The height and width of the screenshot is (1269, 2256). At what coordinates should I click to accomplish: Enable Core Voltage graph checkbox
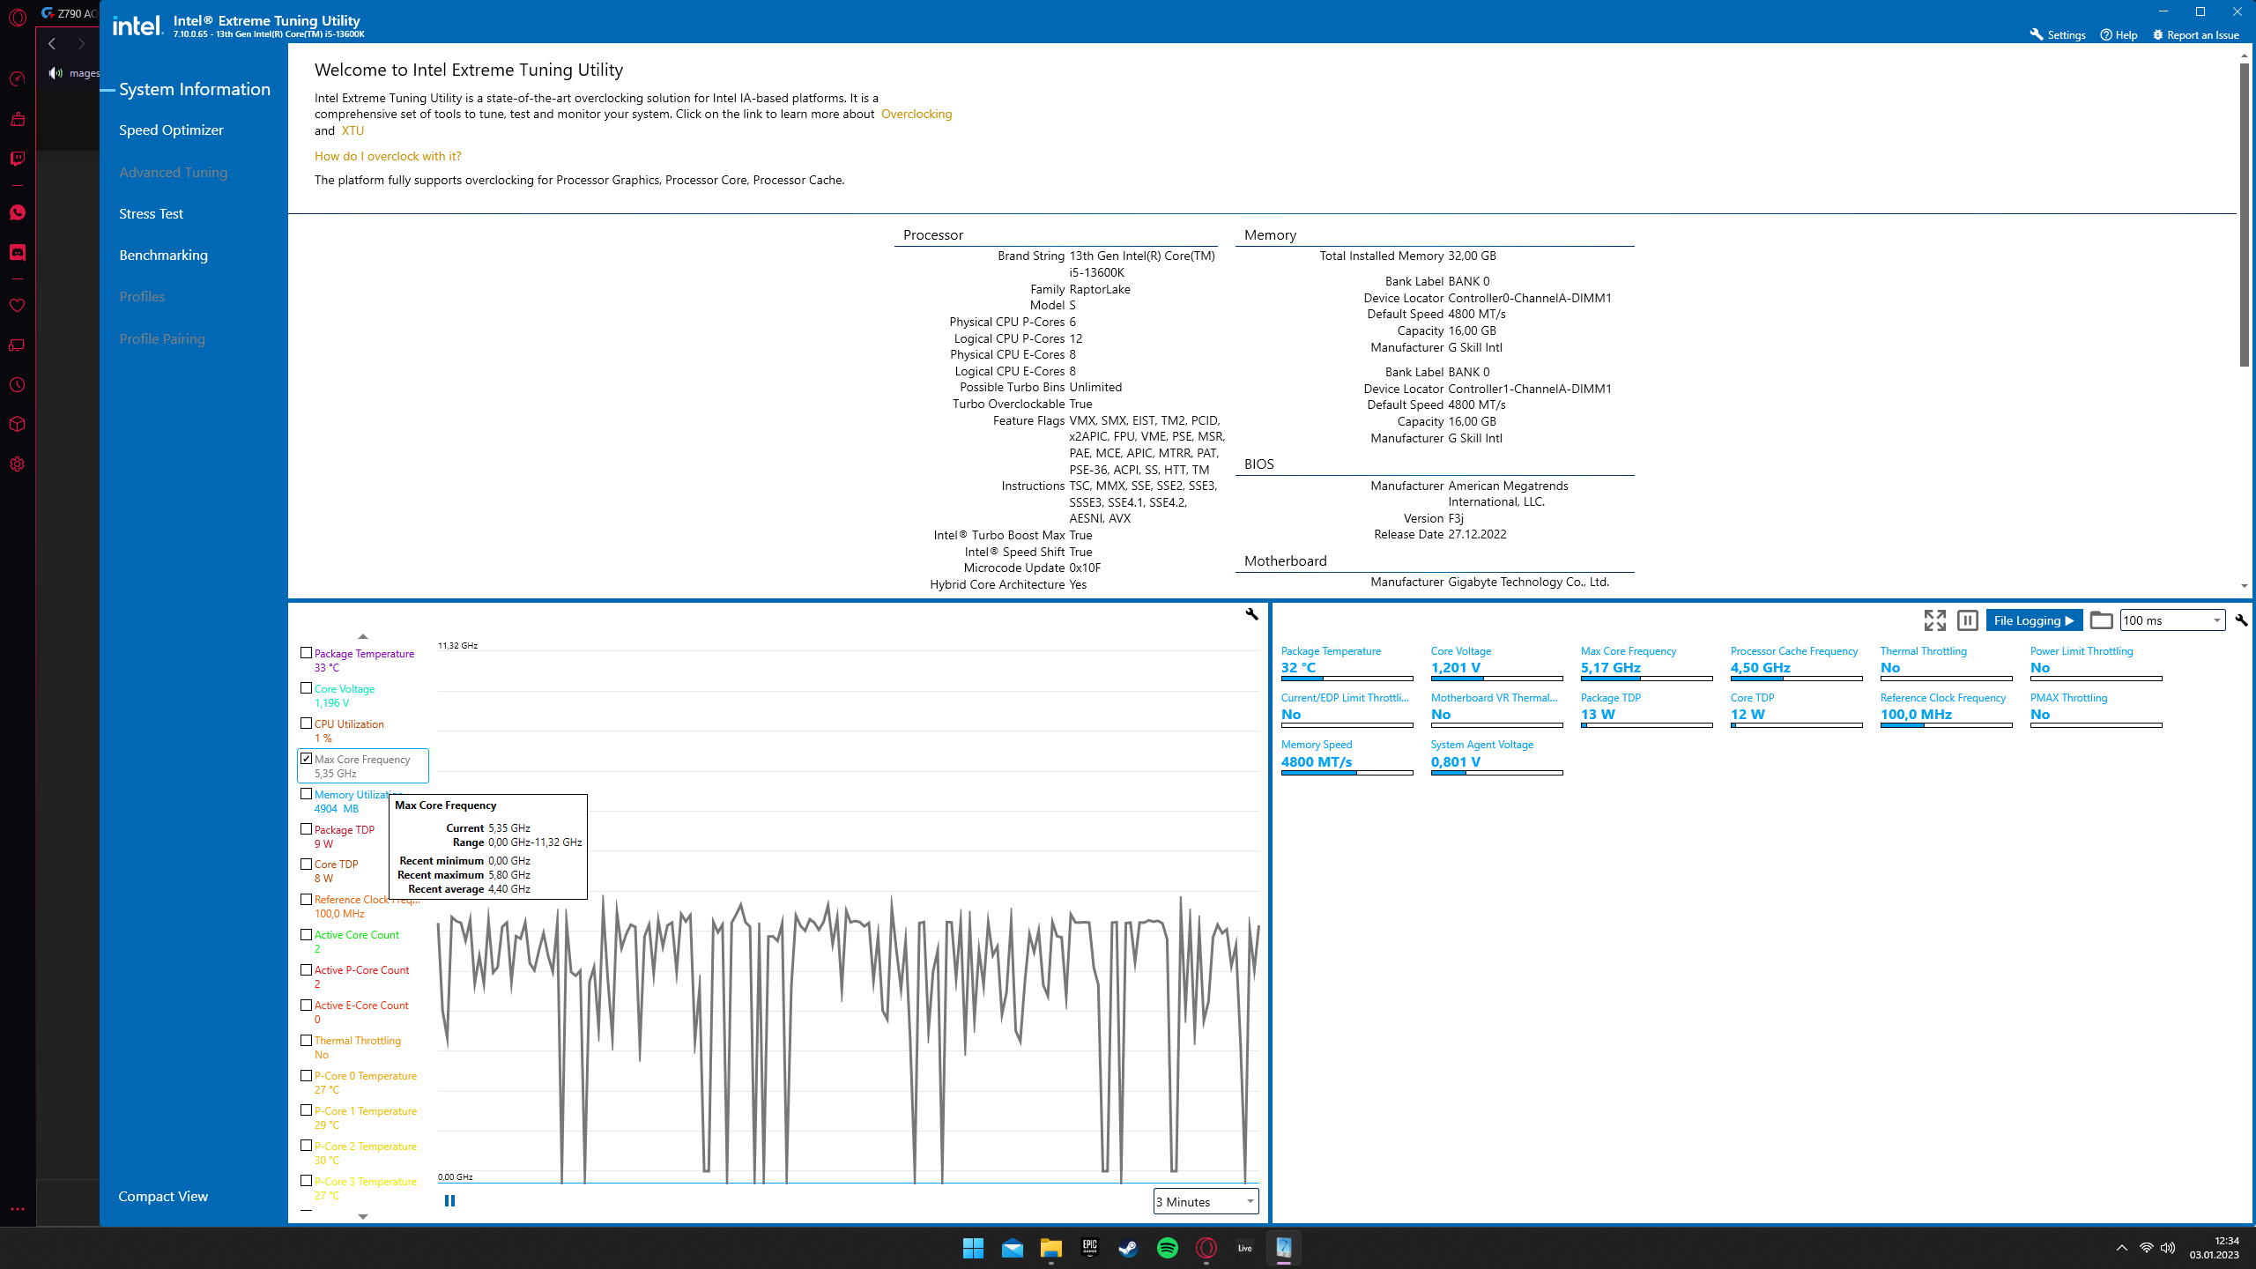pyautogui.click(x=306, y=688)
